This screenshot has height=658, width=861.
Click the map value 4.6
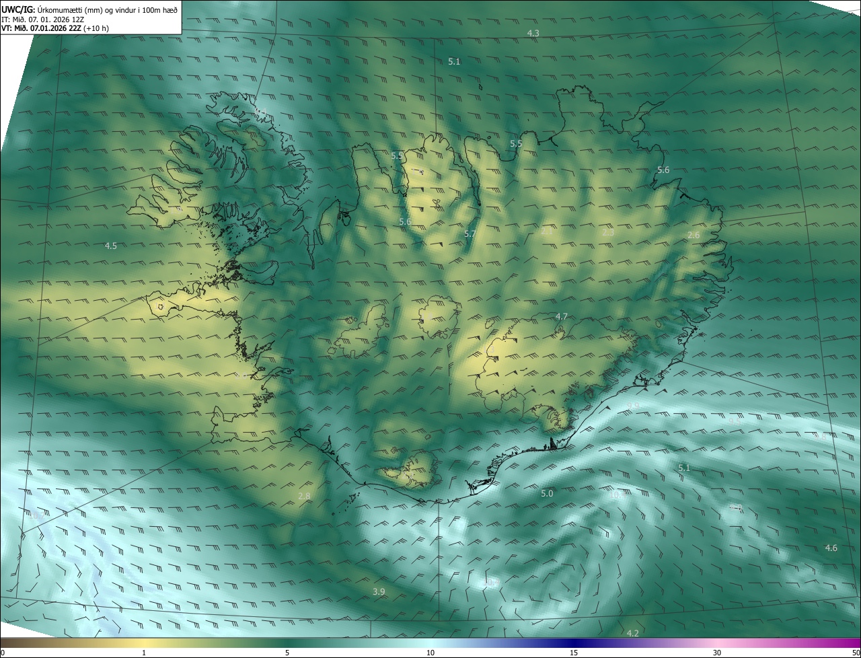831,548
